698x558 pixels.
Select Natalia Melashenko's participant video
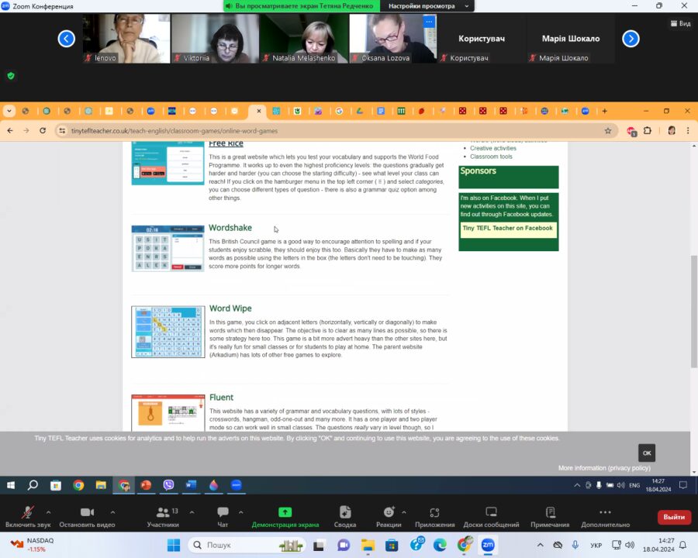coord(305,38)
